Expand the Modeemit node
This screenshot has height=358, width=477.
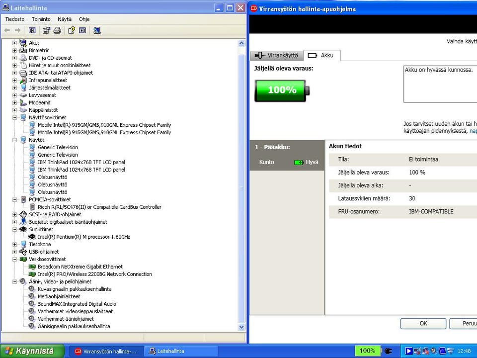(14, 102)
